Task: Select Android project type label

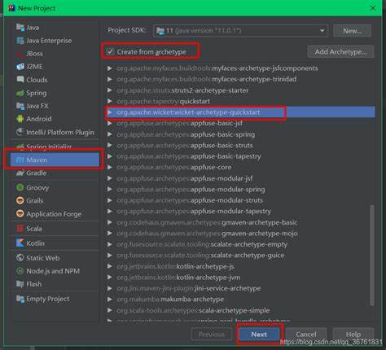Action: coord(39,119)
